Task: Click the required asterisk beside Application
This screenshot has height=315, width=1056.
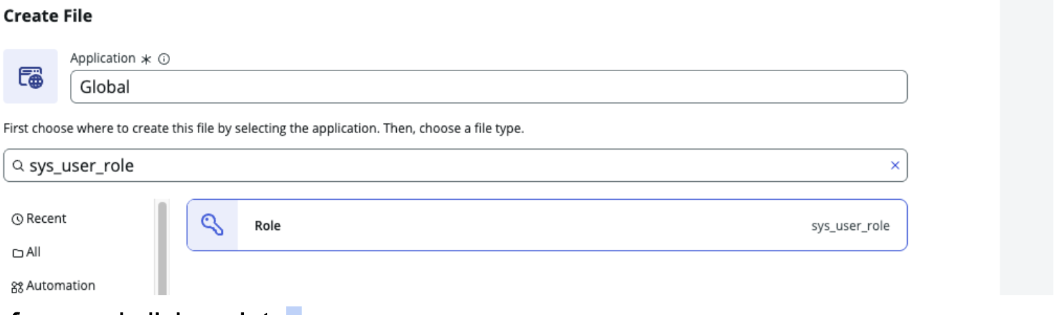Action: (146, 59)
